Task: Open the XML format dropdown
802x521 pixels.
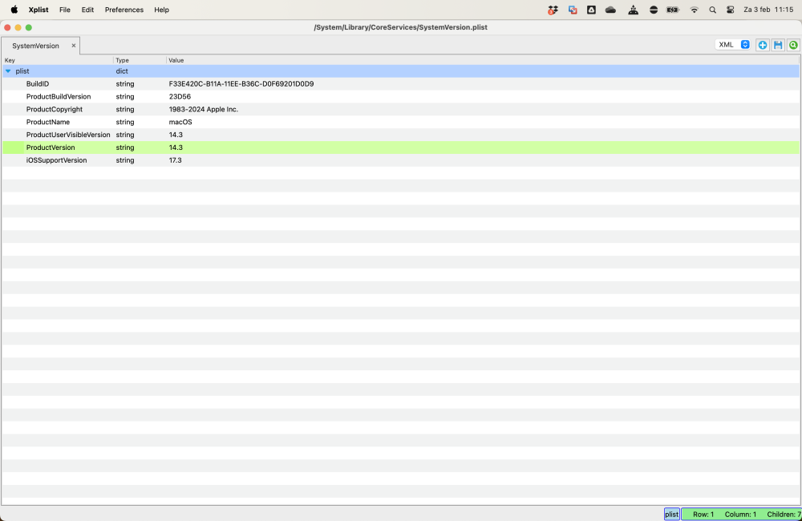Action: [x=733, y=45]
